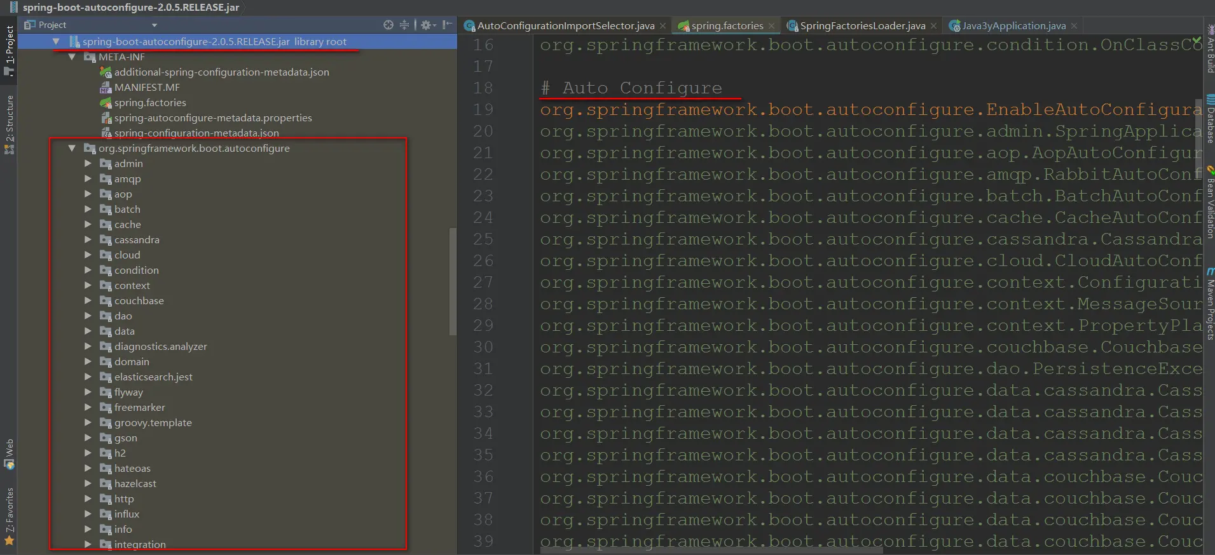1215x555 pixels.
Task: Open the Database side panel
Action: 1209,119
